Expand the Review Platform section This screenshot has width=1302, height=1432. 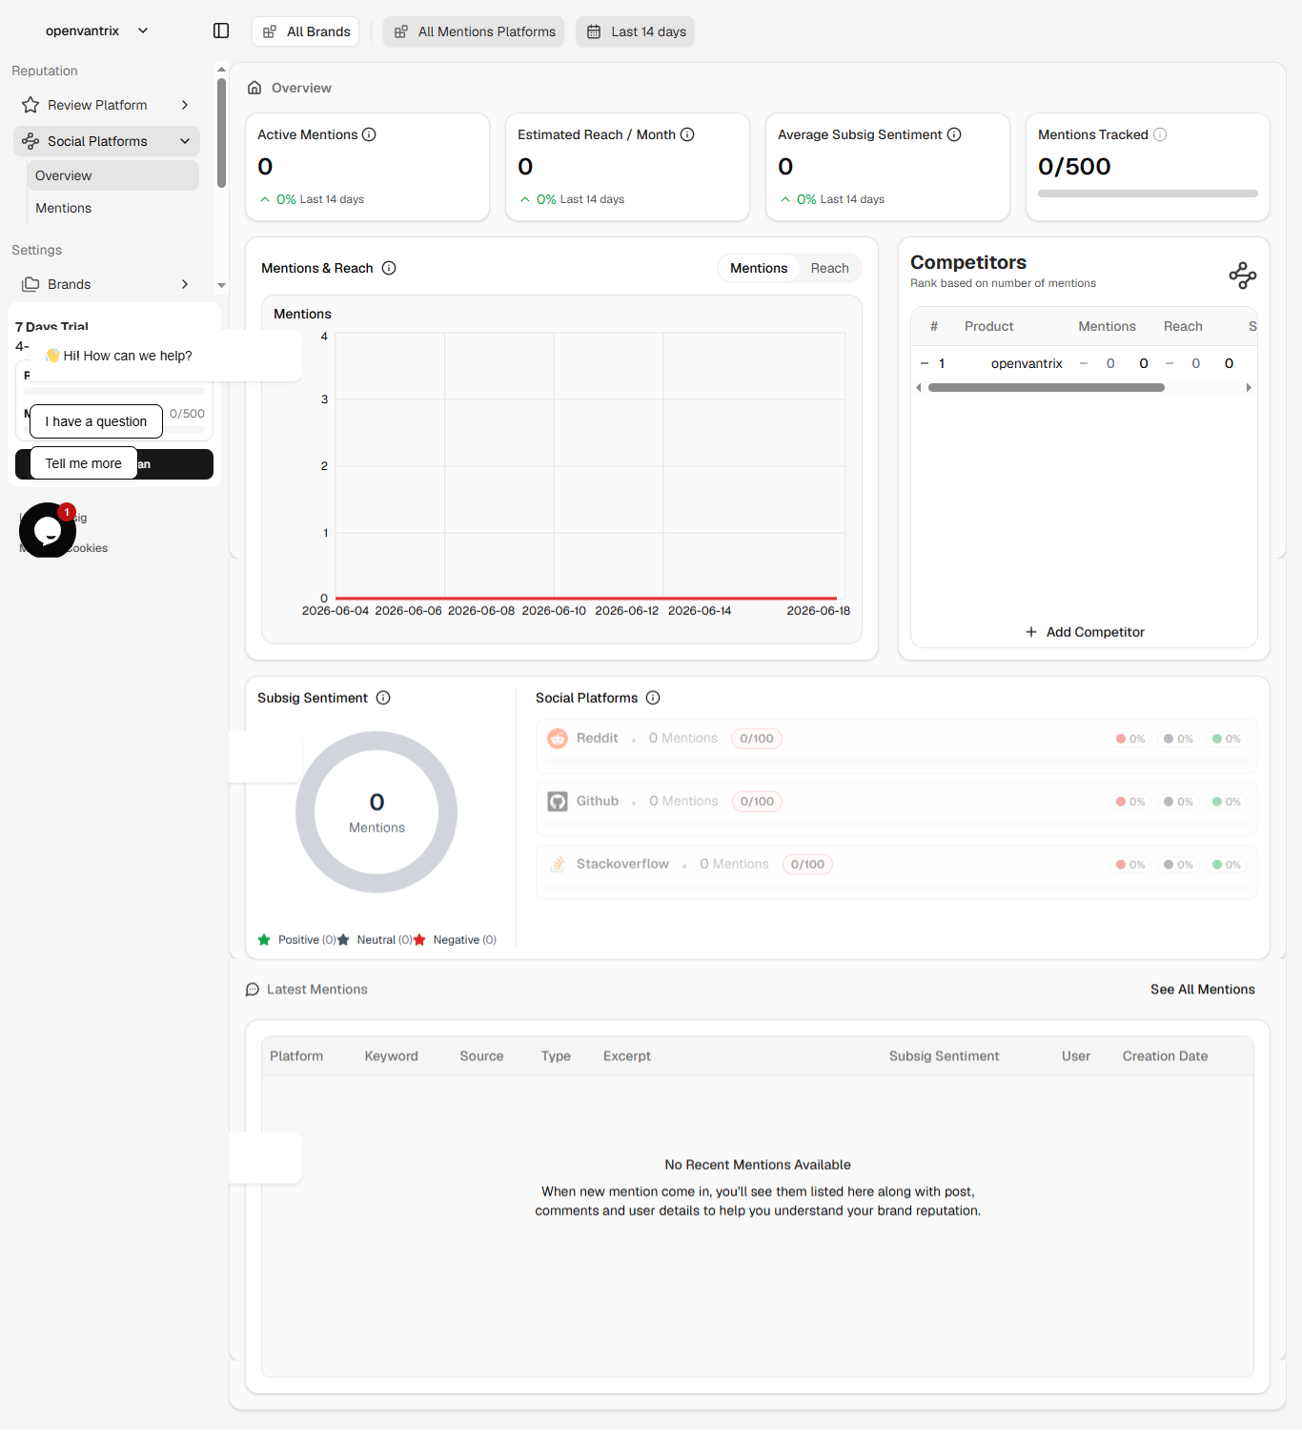pos(106,105)
